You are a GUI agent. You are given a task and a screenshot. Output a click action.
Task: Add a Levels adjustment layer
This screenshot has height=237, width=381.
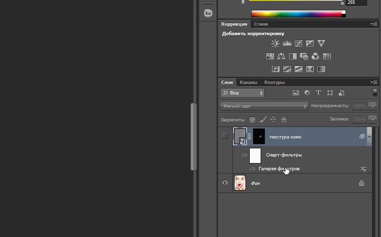(x=287, y=43)
